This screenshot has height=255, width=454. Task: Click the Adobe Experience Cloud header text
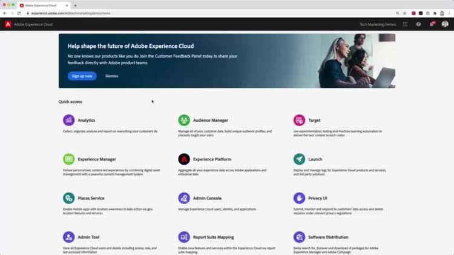coord(33,24)
